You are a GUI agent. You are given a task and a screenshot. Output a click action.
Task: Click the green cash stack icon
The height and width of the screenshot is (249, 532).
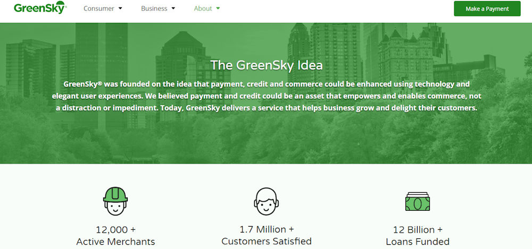tap(417, 202)
